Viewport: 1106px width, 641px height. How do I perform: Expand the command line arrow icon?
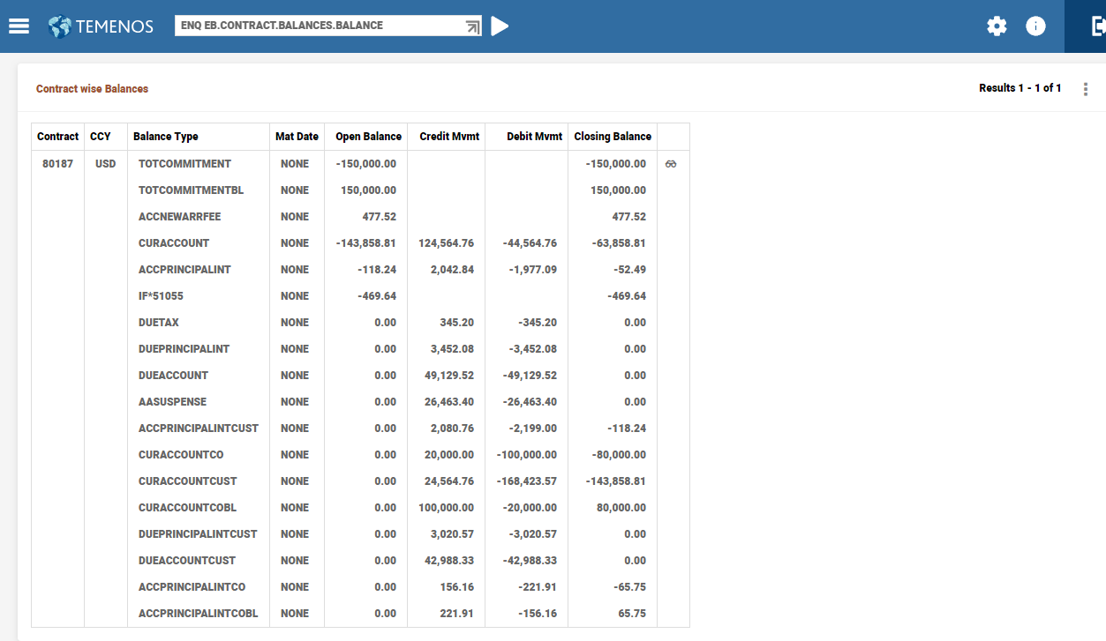[472, 26]
